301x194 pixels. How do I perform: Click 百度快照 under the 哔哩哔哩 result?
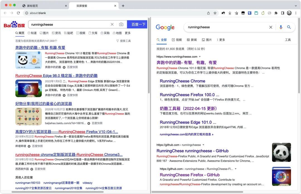coord(37,146)
